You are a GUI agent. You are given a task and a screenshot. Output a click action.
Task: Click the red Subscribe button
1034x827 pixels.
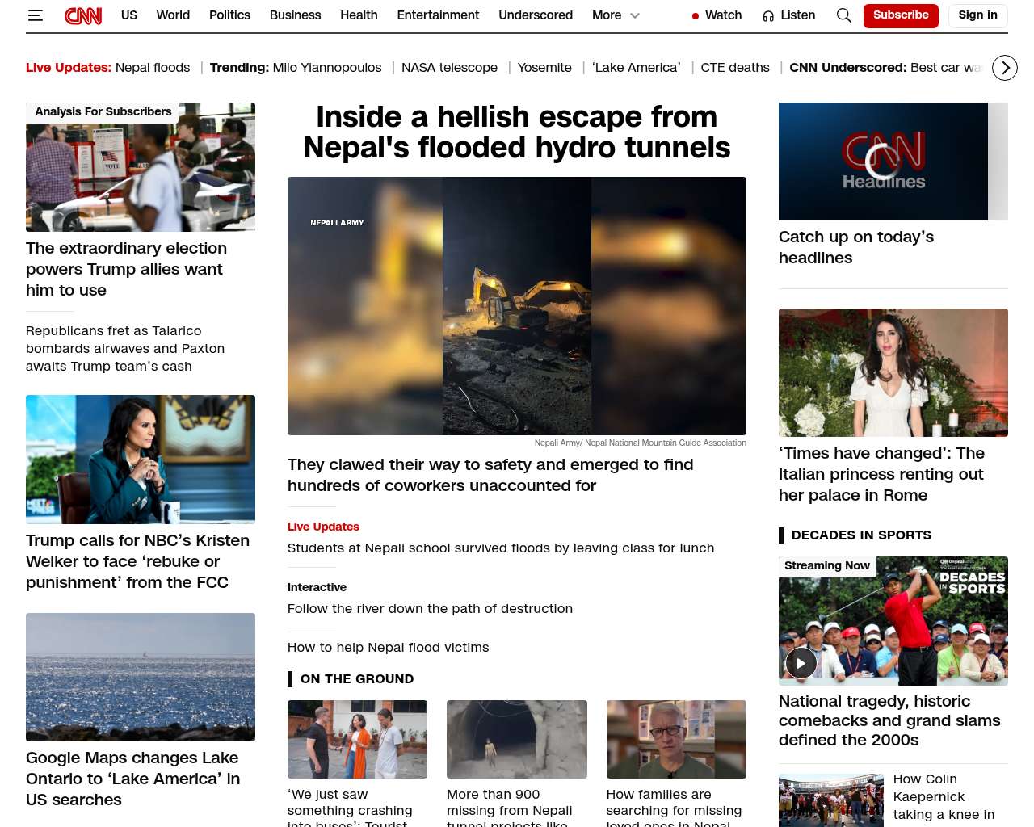[901, 15]
